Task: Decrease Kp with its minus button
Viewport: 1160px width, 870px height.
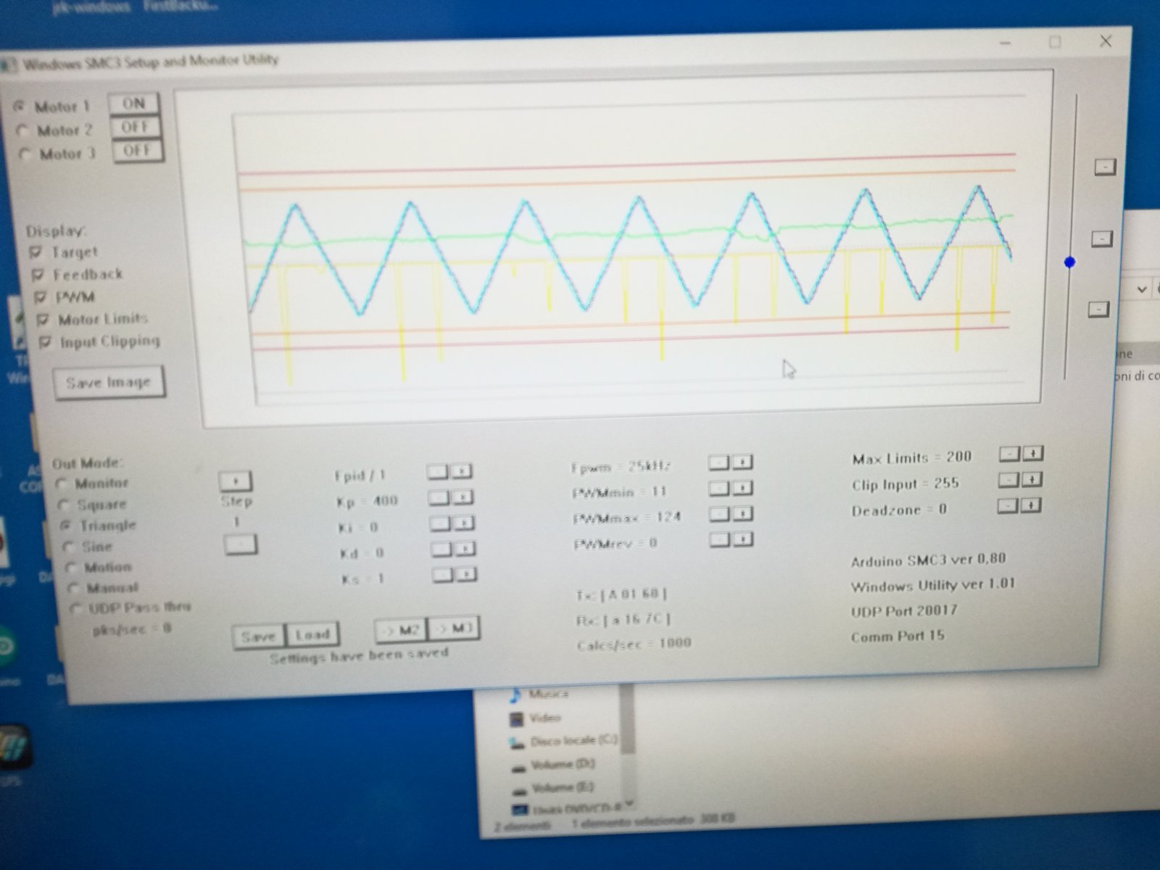Action: (439, 497)
